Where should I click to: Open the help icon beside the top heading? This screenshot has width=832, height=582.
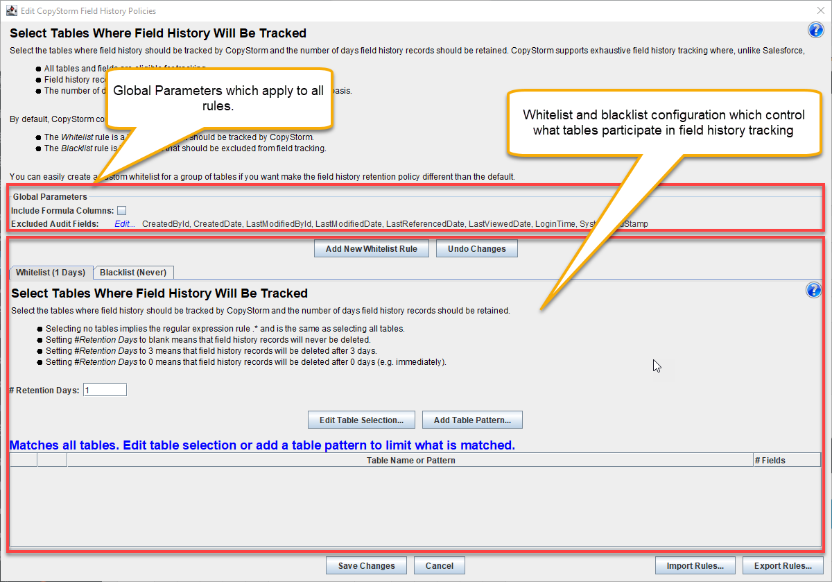pos(815,30)
